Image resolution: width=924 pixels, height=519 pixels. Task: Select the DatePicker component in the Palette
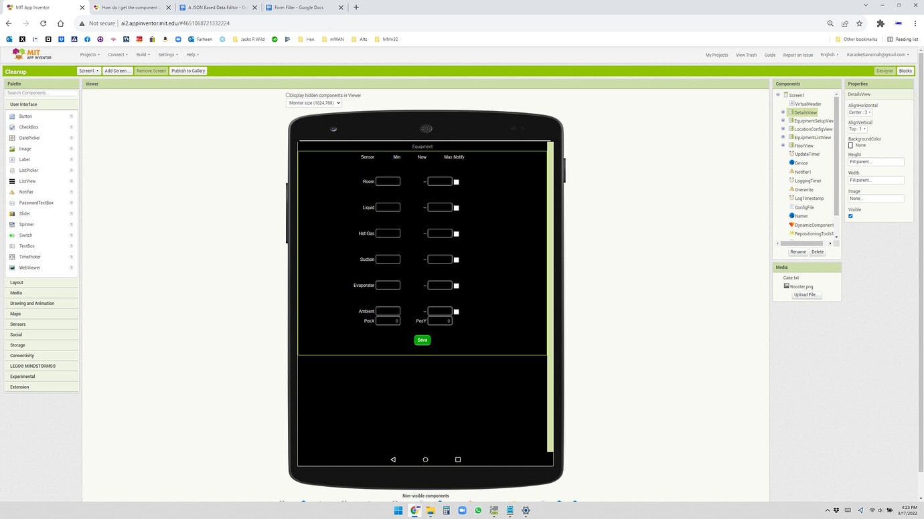pyautogui.click(x=29, y=138)
